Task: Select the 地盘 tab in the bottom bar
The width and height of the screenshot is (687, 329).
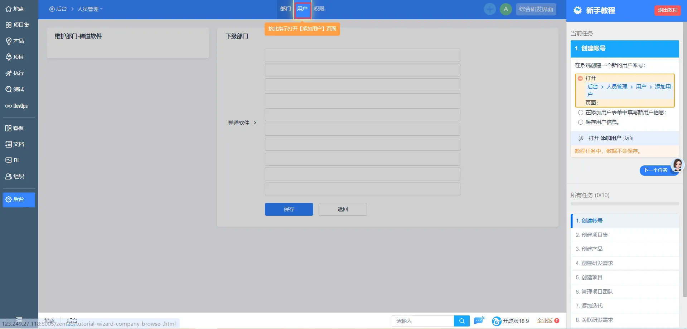Action: pos(50,321)
